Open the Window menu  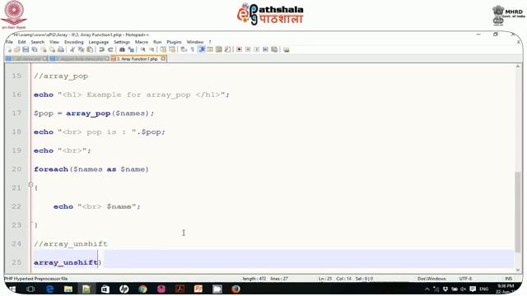click(195, 42)
